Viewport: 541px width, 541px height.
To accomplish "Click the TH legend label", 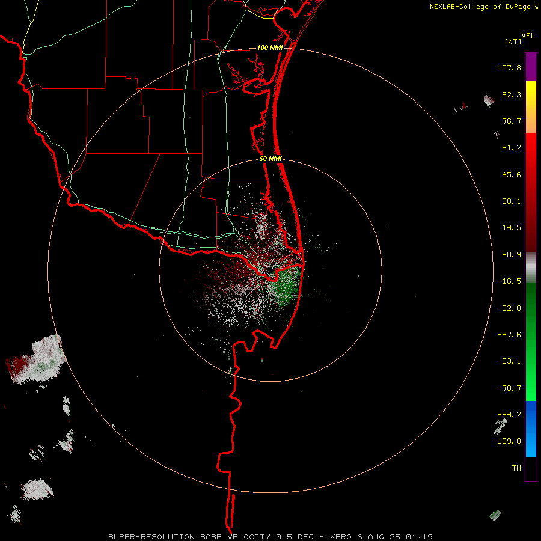I will click(516, 468).
